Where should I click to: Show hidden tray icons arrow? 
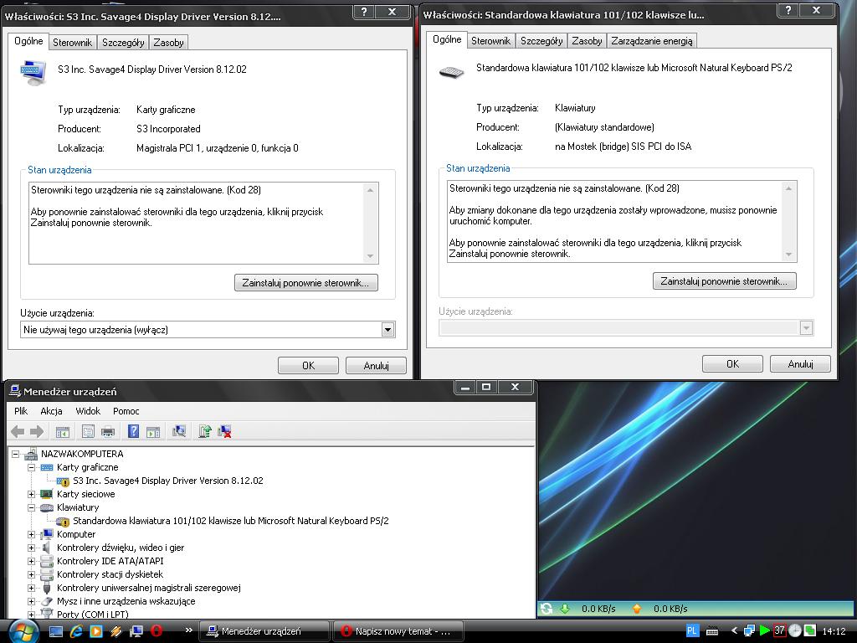click(x=734, y=630)
